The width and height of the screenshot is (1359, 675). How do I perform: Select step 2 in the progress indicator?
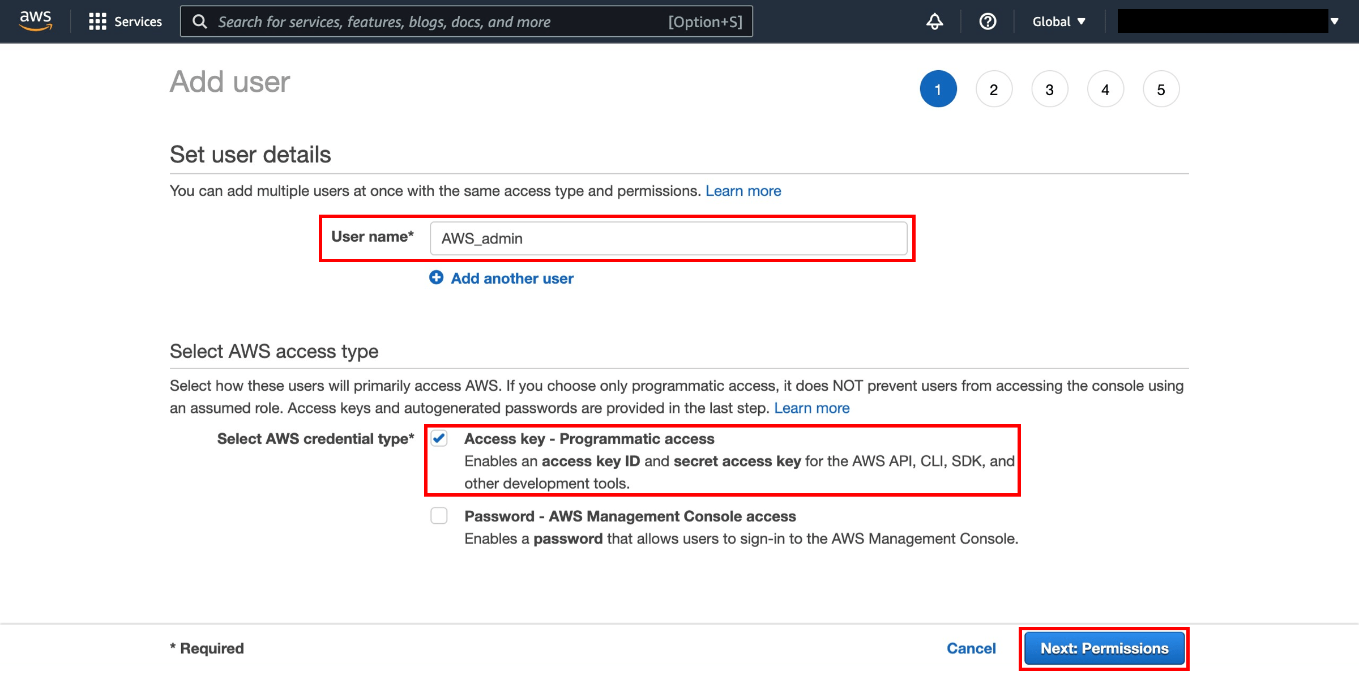(994, 89)
